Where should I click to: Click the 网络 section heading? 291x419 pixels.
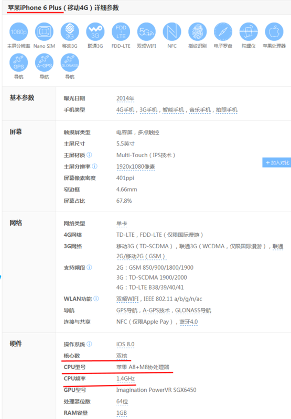16,223
